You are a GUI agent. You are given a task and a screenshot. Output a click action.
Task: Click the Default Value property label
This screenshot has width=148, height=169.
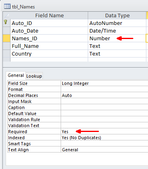point(34,113)
